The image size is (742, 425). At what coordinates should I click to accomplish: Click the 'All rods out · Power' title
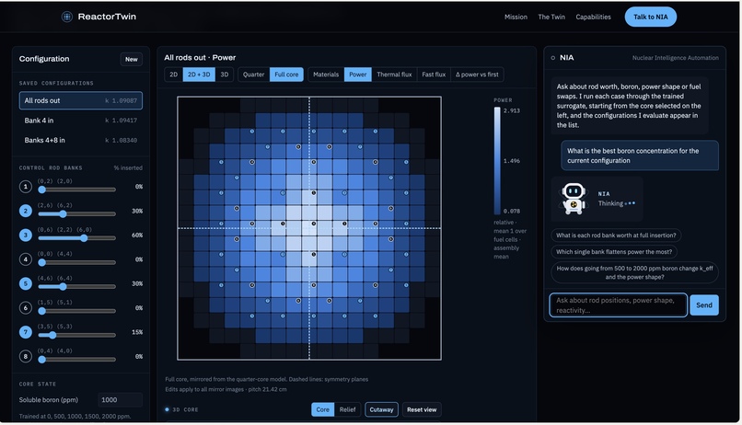(x=200, y=58)
